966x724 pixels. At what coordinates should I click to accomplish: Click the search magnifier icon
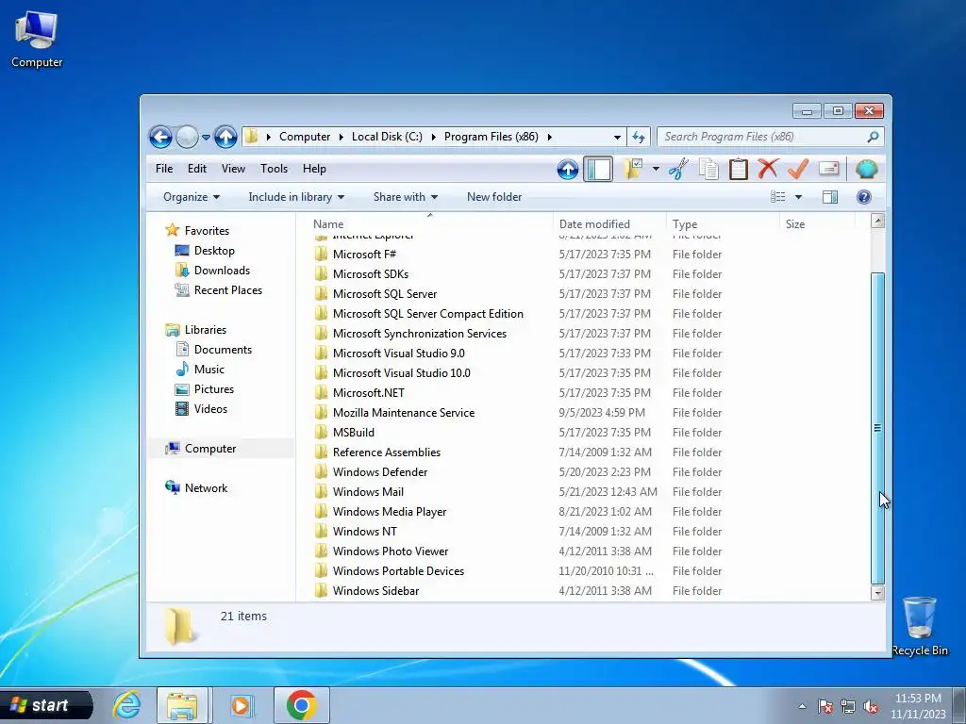pyautogui.click(x=873, y=137)
